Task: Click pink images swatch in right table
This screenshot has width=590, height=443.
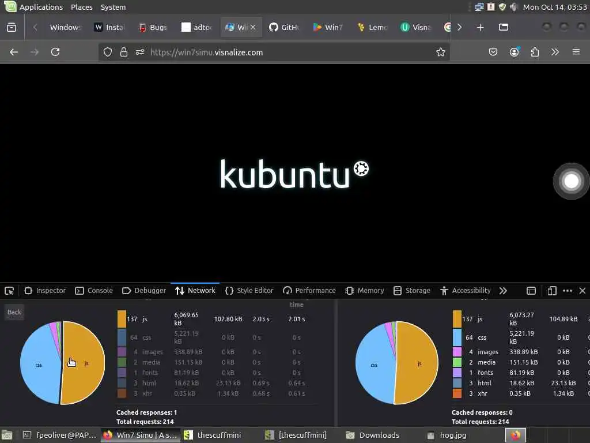Action: pos(457,351)
